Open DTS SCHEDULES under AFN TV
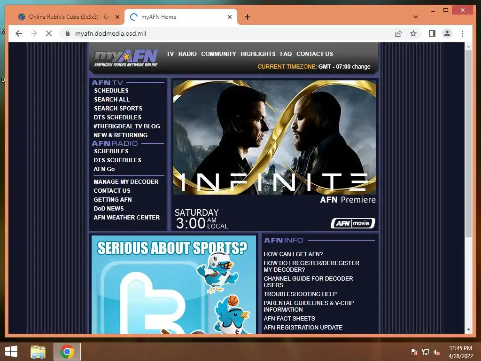 click(117, 117)
